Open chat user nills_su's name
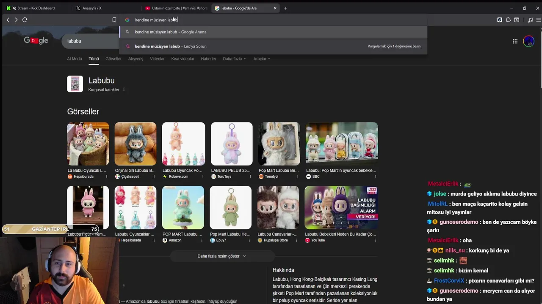This screenshot has height=304, width=542. tap(455, 250)
